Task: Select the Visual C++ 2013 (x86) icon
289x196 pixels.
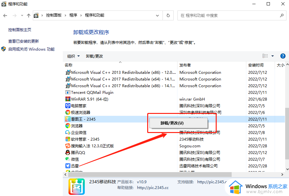Action: click(68, 72)
